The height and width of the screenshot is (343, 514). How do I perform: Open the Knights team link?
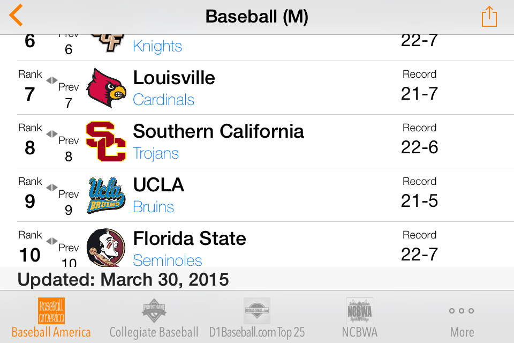tap(157, 46)
